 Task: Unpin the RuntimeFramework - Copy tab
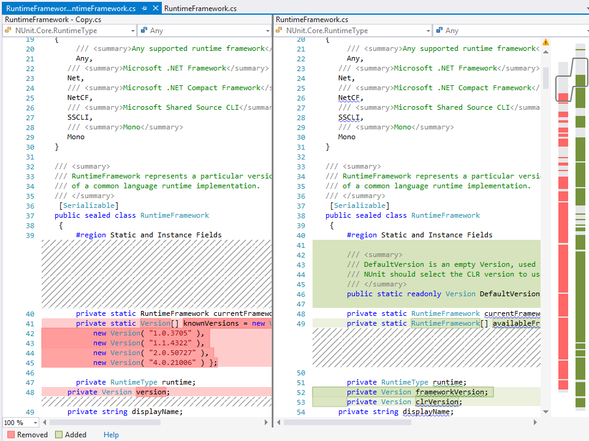coord(144,8)
